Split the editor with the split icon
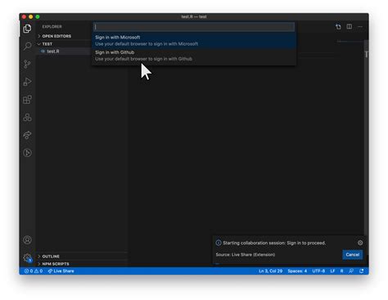This screenshot has height=300, width=388. coord(350,26)
